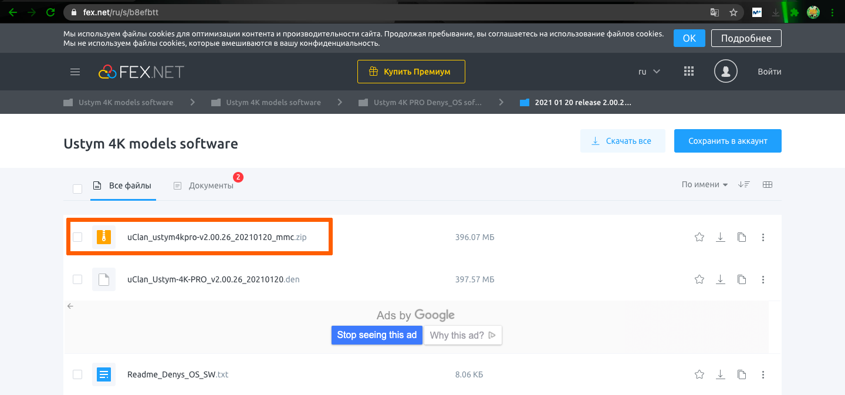Reverse the sort order direction
Viewport: 845px width, 395px height.
744,185
